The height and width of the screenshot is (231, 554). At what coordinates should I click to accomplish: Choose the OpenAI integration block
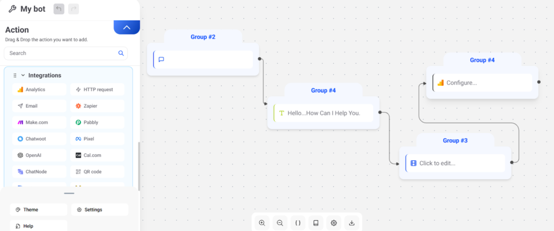coord(39,155)
